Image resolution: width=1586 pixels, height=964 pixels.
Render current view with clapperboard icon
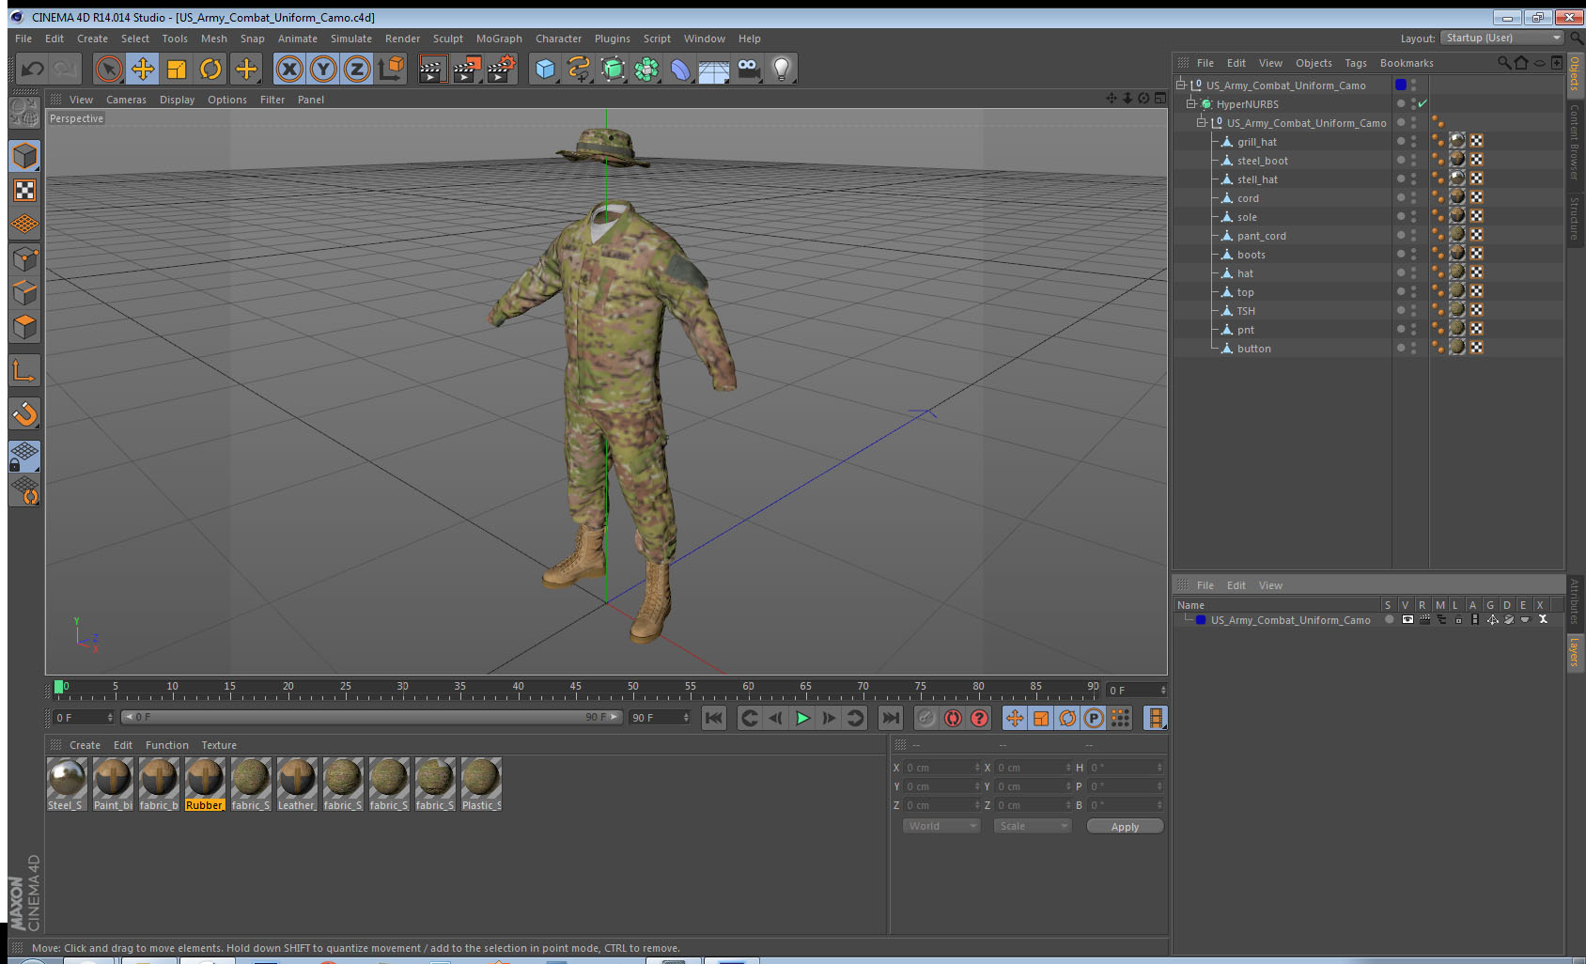point(431,69)
